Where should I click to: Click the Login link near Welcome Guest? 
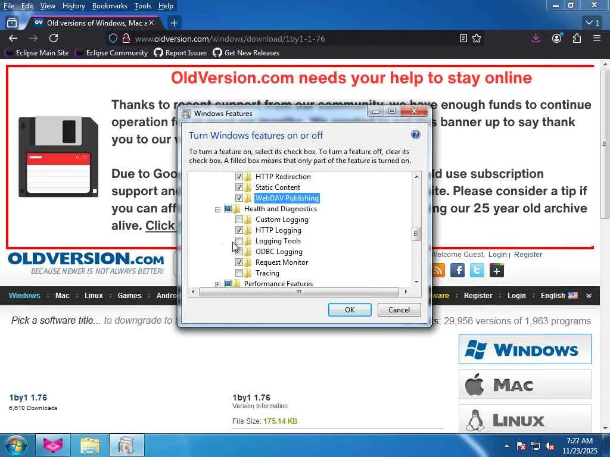tap(497, 255)
